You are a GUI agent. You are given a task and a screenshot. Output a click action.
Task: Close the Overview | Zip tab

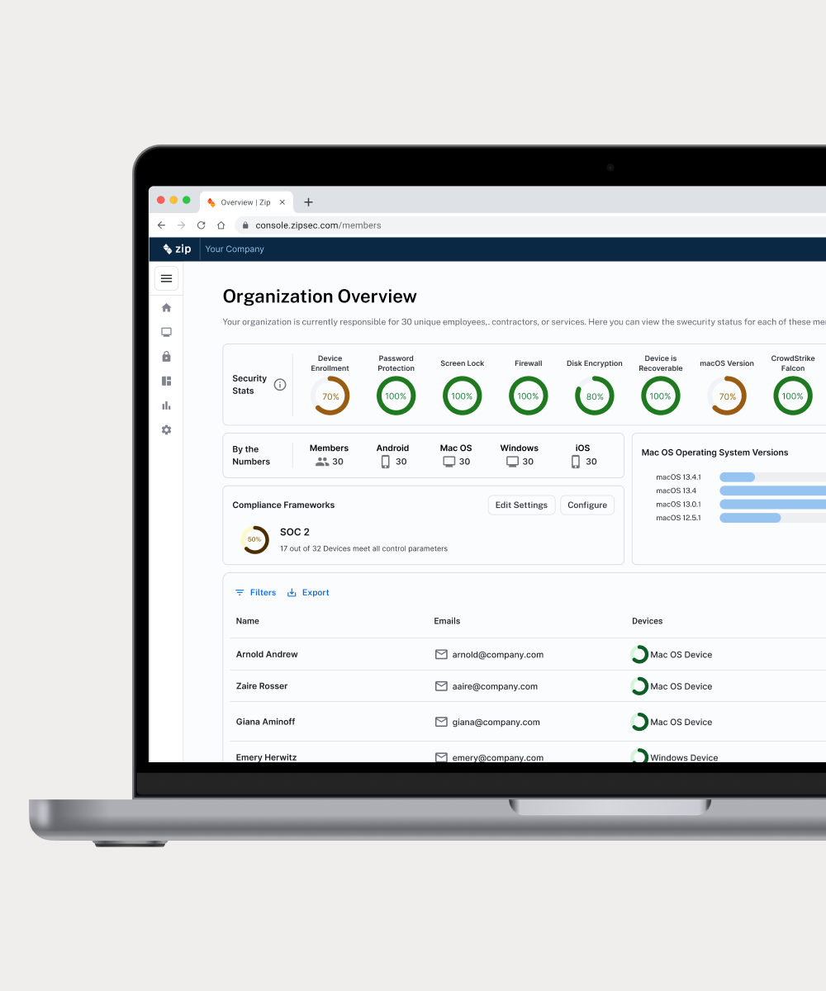point(282,202)
